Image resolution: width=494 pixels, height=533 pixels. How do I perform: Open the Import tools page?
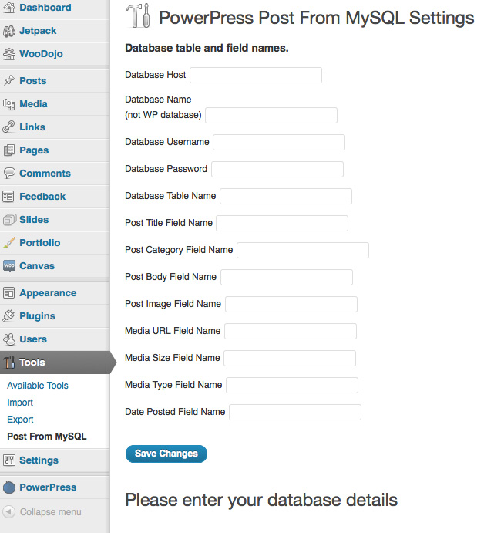[20, 403]
